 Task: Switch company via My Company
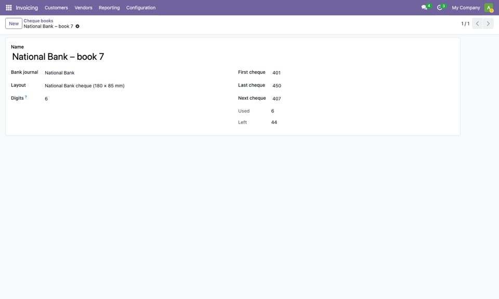point(466,8)
